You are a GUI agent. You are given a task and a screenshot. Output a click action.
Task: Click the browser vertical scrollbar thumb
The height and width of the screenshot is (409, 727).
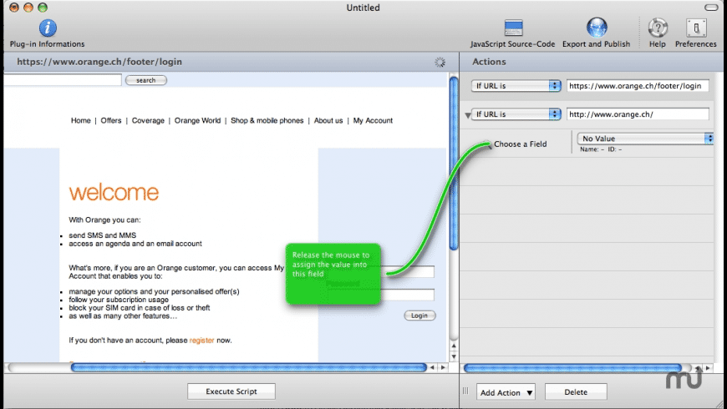click(x=454, y=163)
